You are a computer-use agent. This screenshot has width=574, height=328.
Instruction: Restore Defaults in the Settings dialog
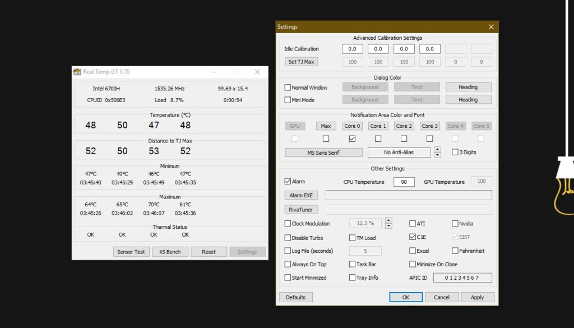295,297
